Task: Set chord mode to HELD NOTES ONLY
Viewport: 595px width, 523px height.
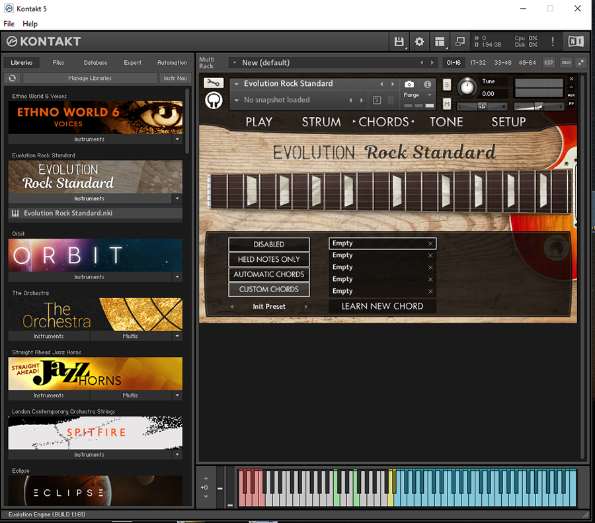Action: click(269, 259)
